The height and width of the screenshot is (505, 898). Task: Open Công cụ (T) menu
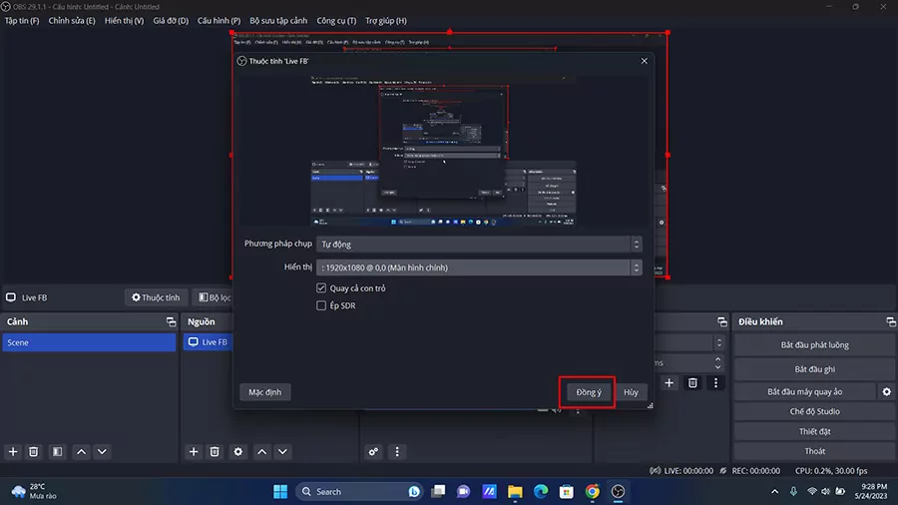336,21
